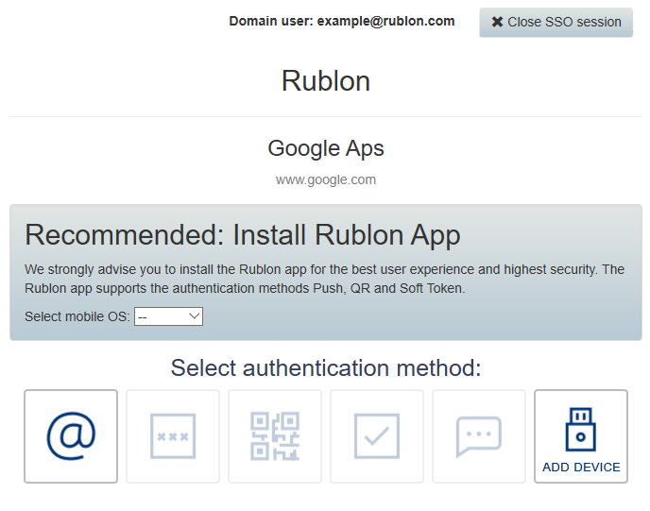Select the push checkmark authentication method
Viewport: 650px width, 511px height.
tap(377, 435)
